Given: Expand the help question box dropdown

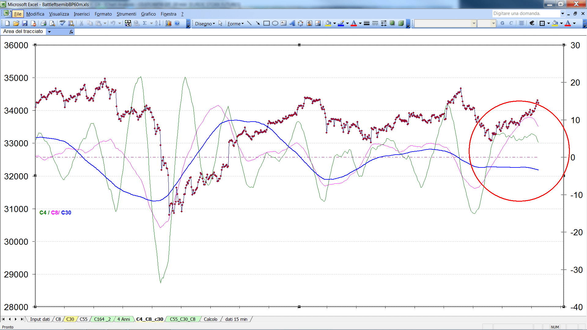Looking at the screenshot, I should [x=562, y=13].
